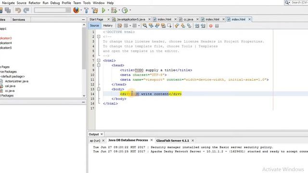This screenshot has height=173, width=308.
Task: Click the Shift Line Right icon
Action: 203,25
